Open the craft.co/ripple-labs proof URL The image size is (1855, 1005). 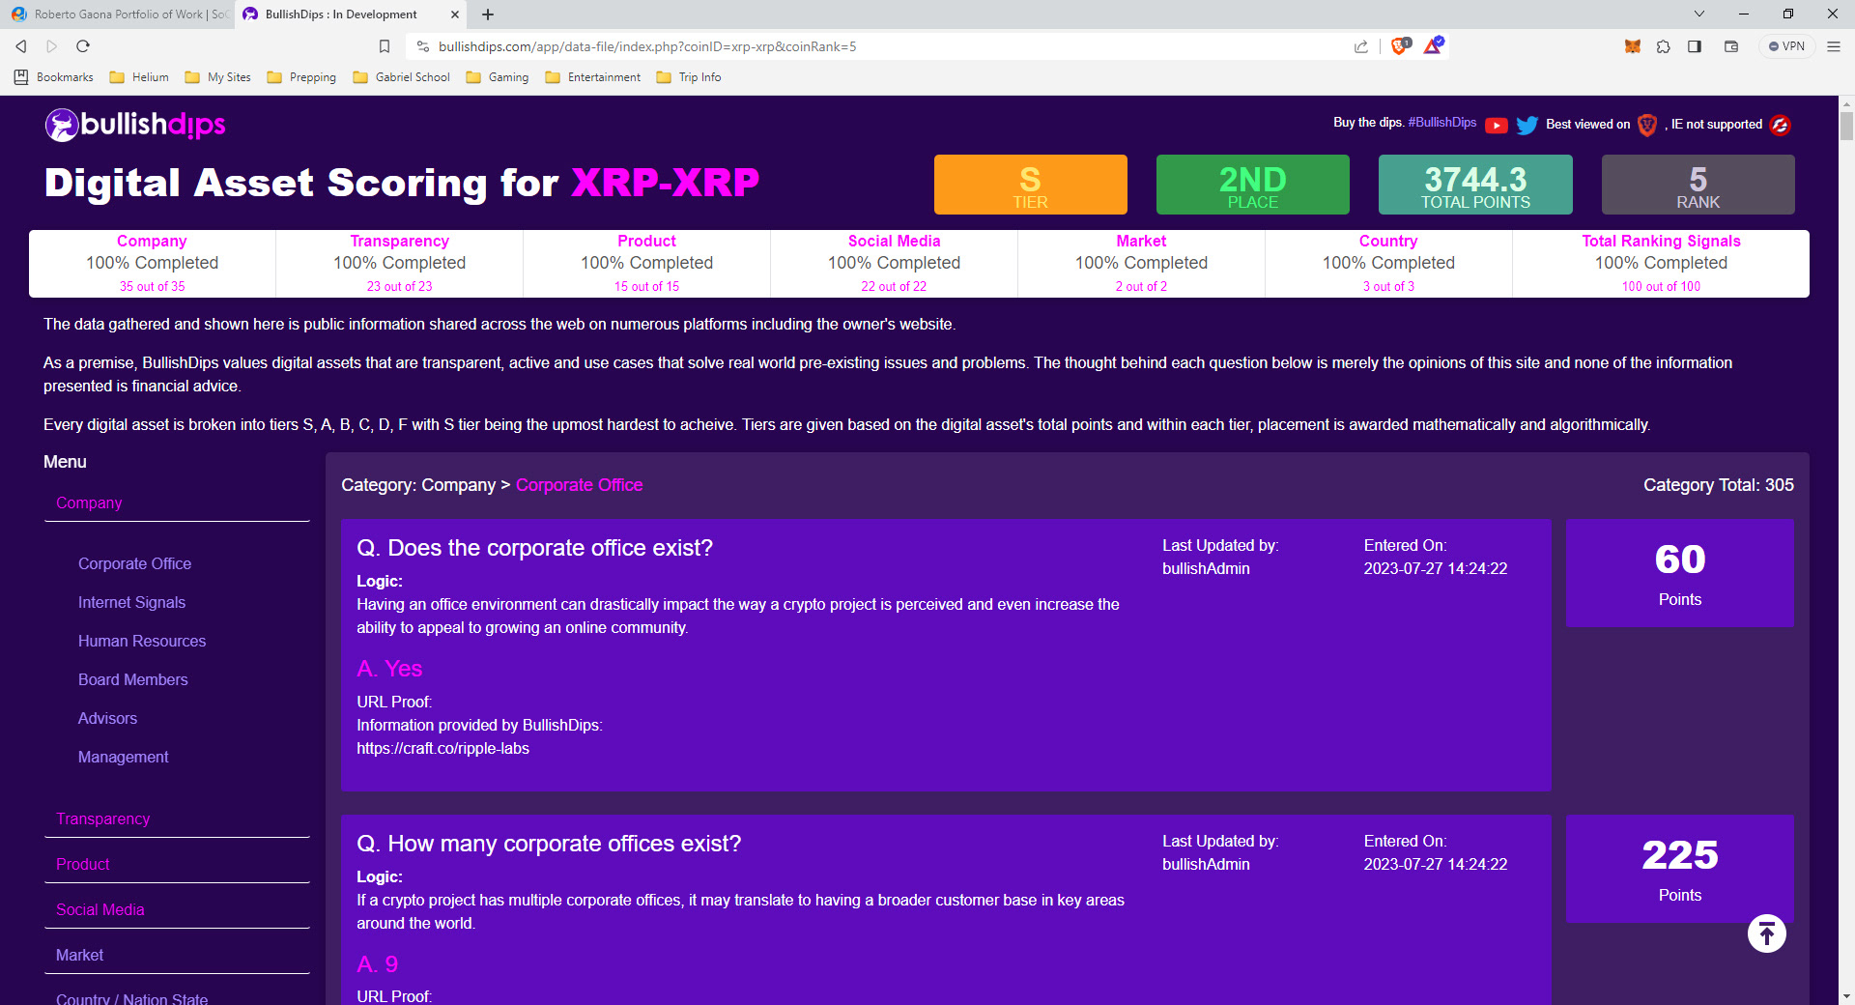[442, 748]
